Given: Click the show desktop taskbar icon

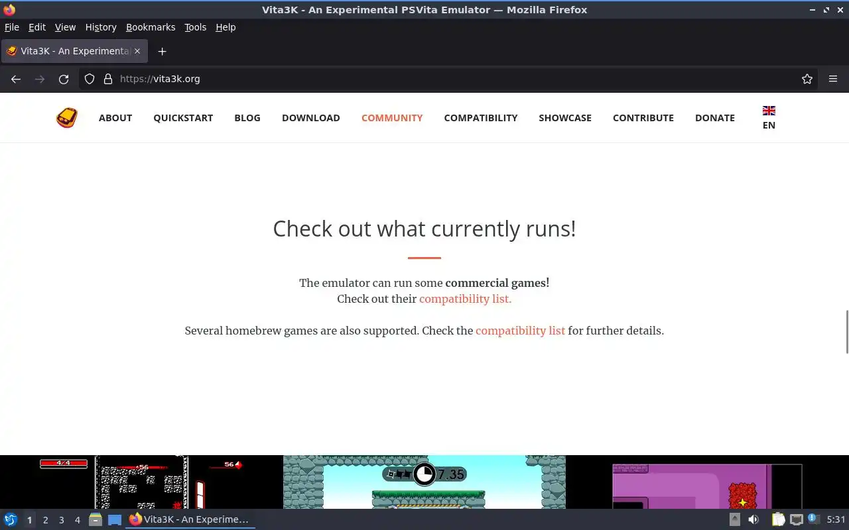Looking at the screenshot, I should (115, 520).
